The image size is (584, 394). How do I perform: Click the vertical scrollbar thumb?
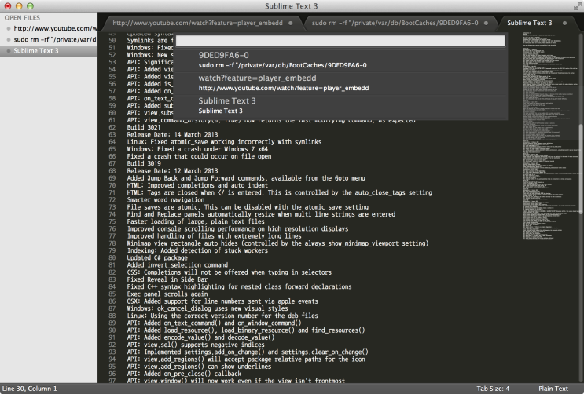tap(581, 168)
